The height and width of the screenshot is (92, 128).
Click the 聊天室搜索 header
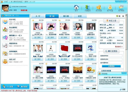111,51
